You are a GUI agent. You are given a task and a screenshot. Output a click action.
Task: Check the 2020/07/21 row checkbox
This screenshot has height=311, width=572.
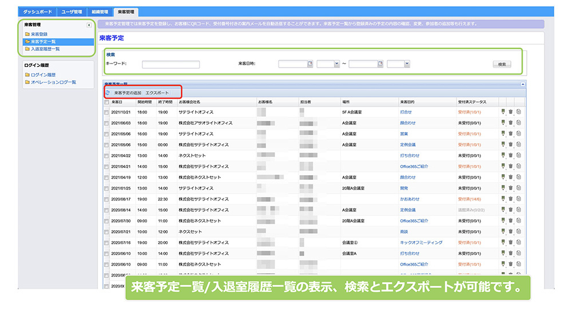[106, 232]
